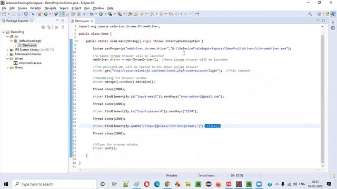Click the Smart Insert status entry
The width and height of the screenshot is (337, 189).
pyautogui.click(x=207, y=175)
